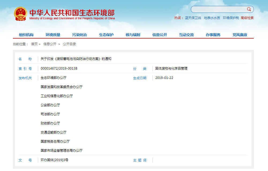Screen dimensions: 268x171
Task: Navigate to 办事服务 section
Action: pos(213,35)
